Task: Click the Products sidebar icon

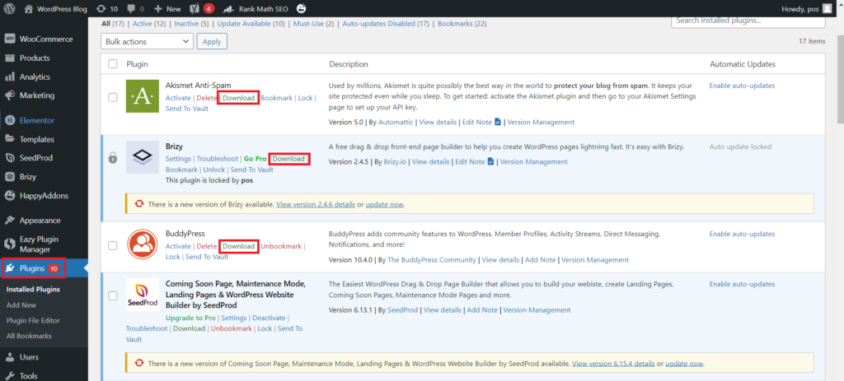Action: coord(10,58)
